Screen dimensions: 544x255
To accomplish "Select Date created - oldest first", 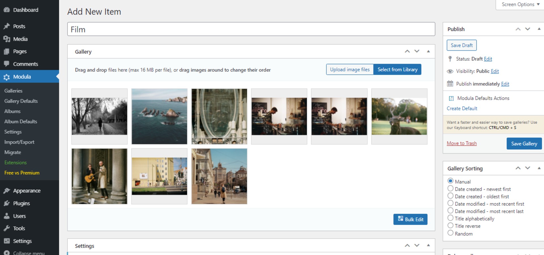I will pyautogui.click(x=450, y=196).
